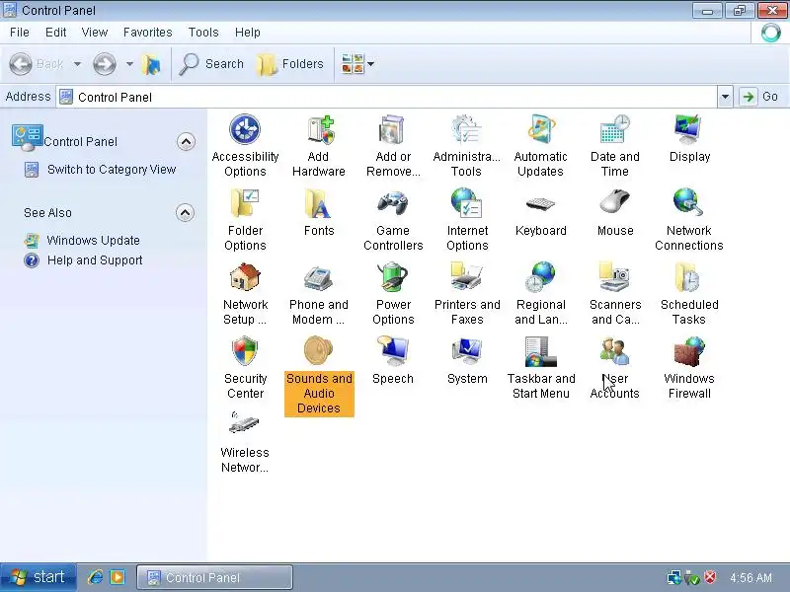The height and width of the screenshot is (592, 790).
Task: Open the Edit menu
Action: 55,33
